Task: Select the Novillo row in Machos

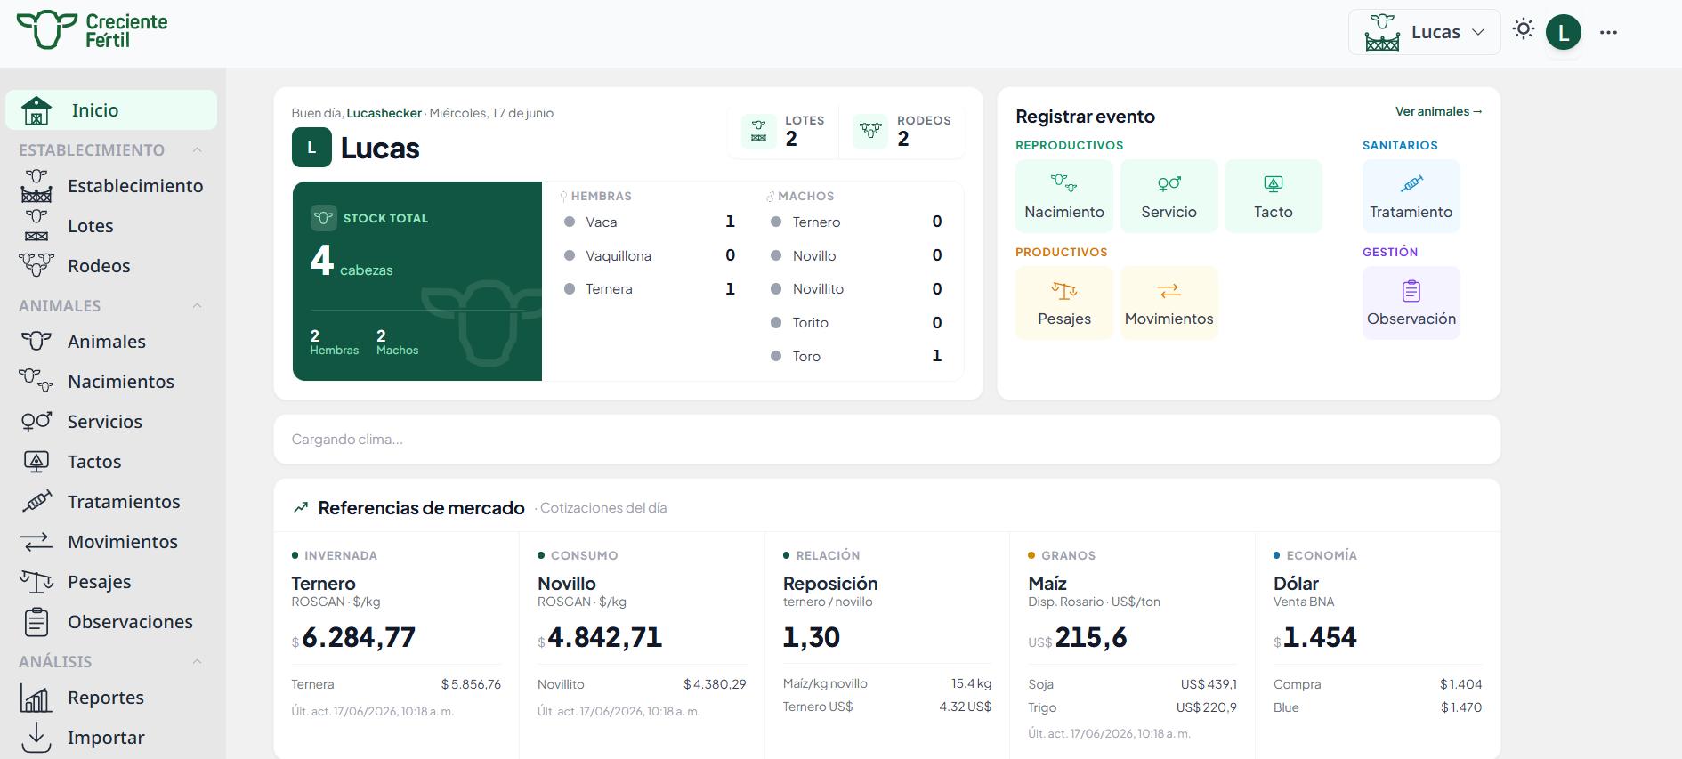Action: tap(856, 255)
